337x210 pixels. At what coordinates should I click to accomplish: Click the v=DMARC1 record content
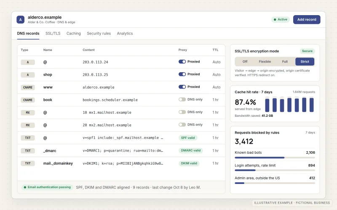coord(123,151)
